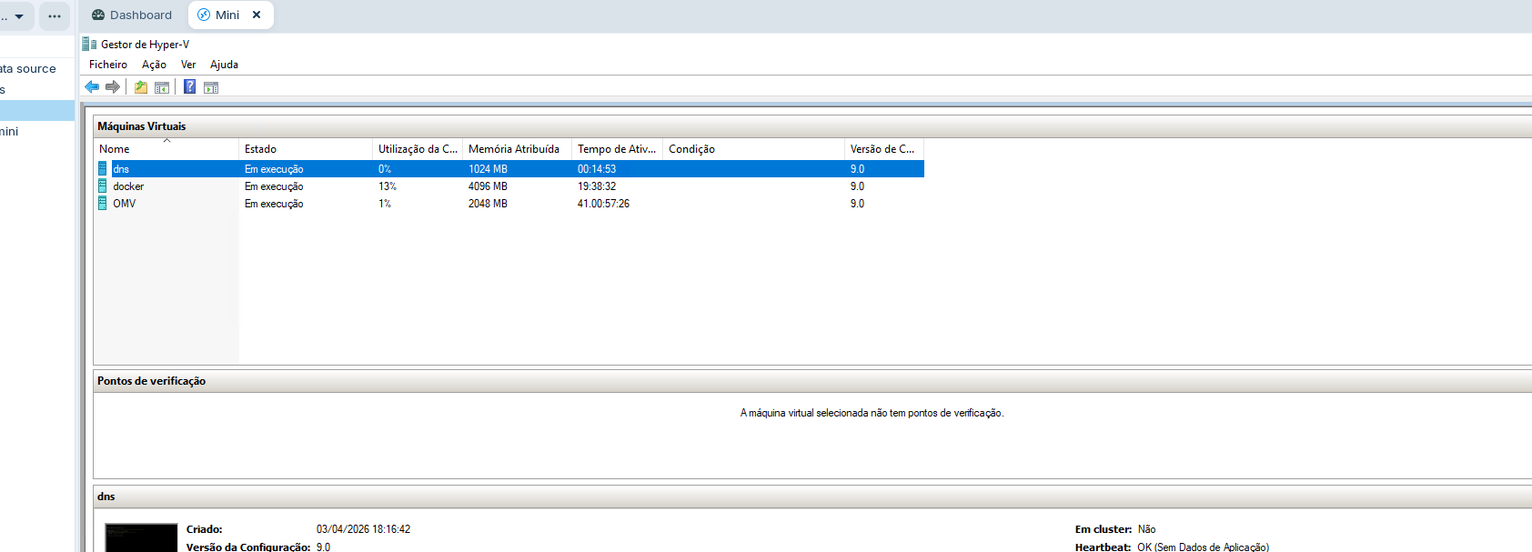
Task: Sort by Versão de C... column header
Action: [x=884, y=149]
